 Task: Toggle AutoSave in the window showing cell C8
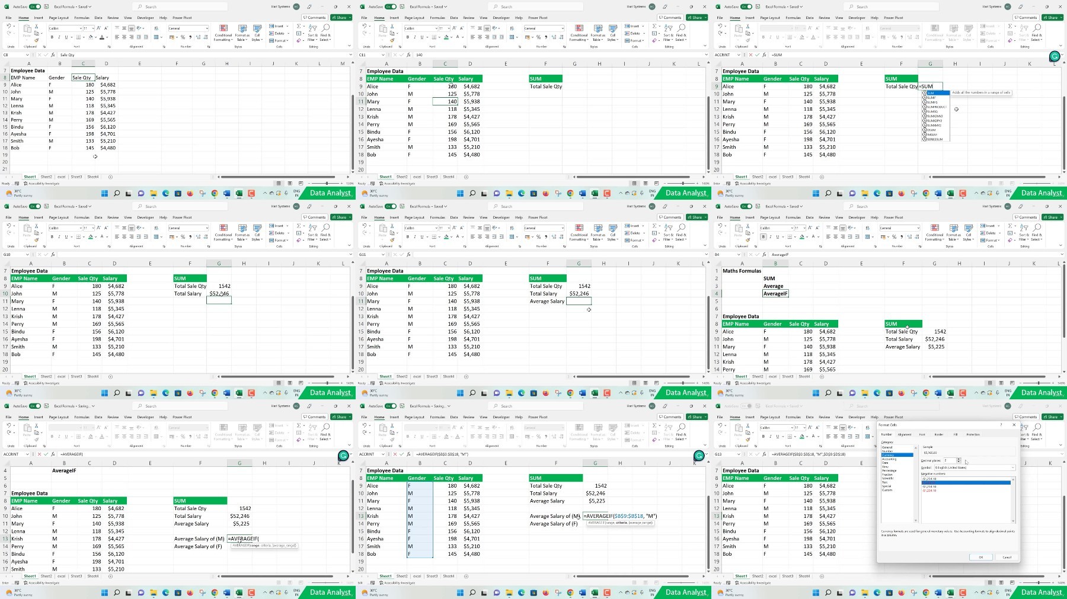coord(34,7)
